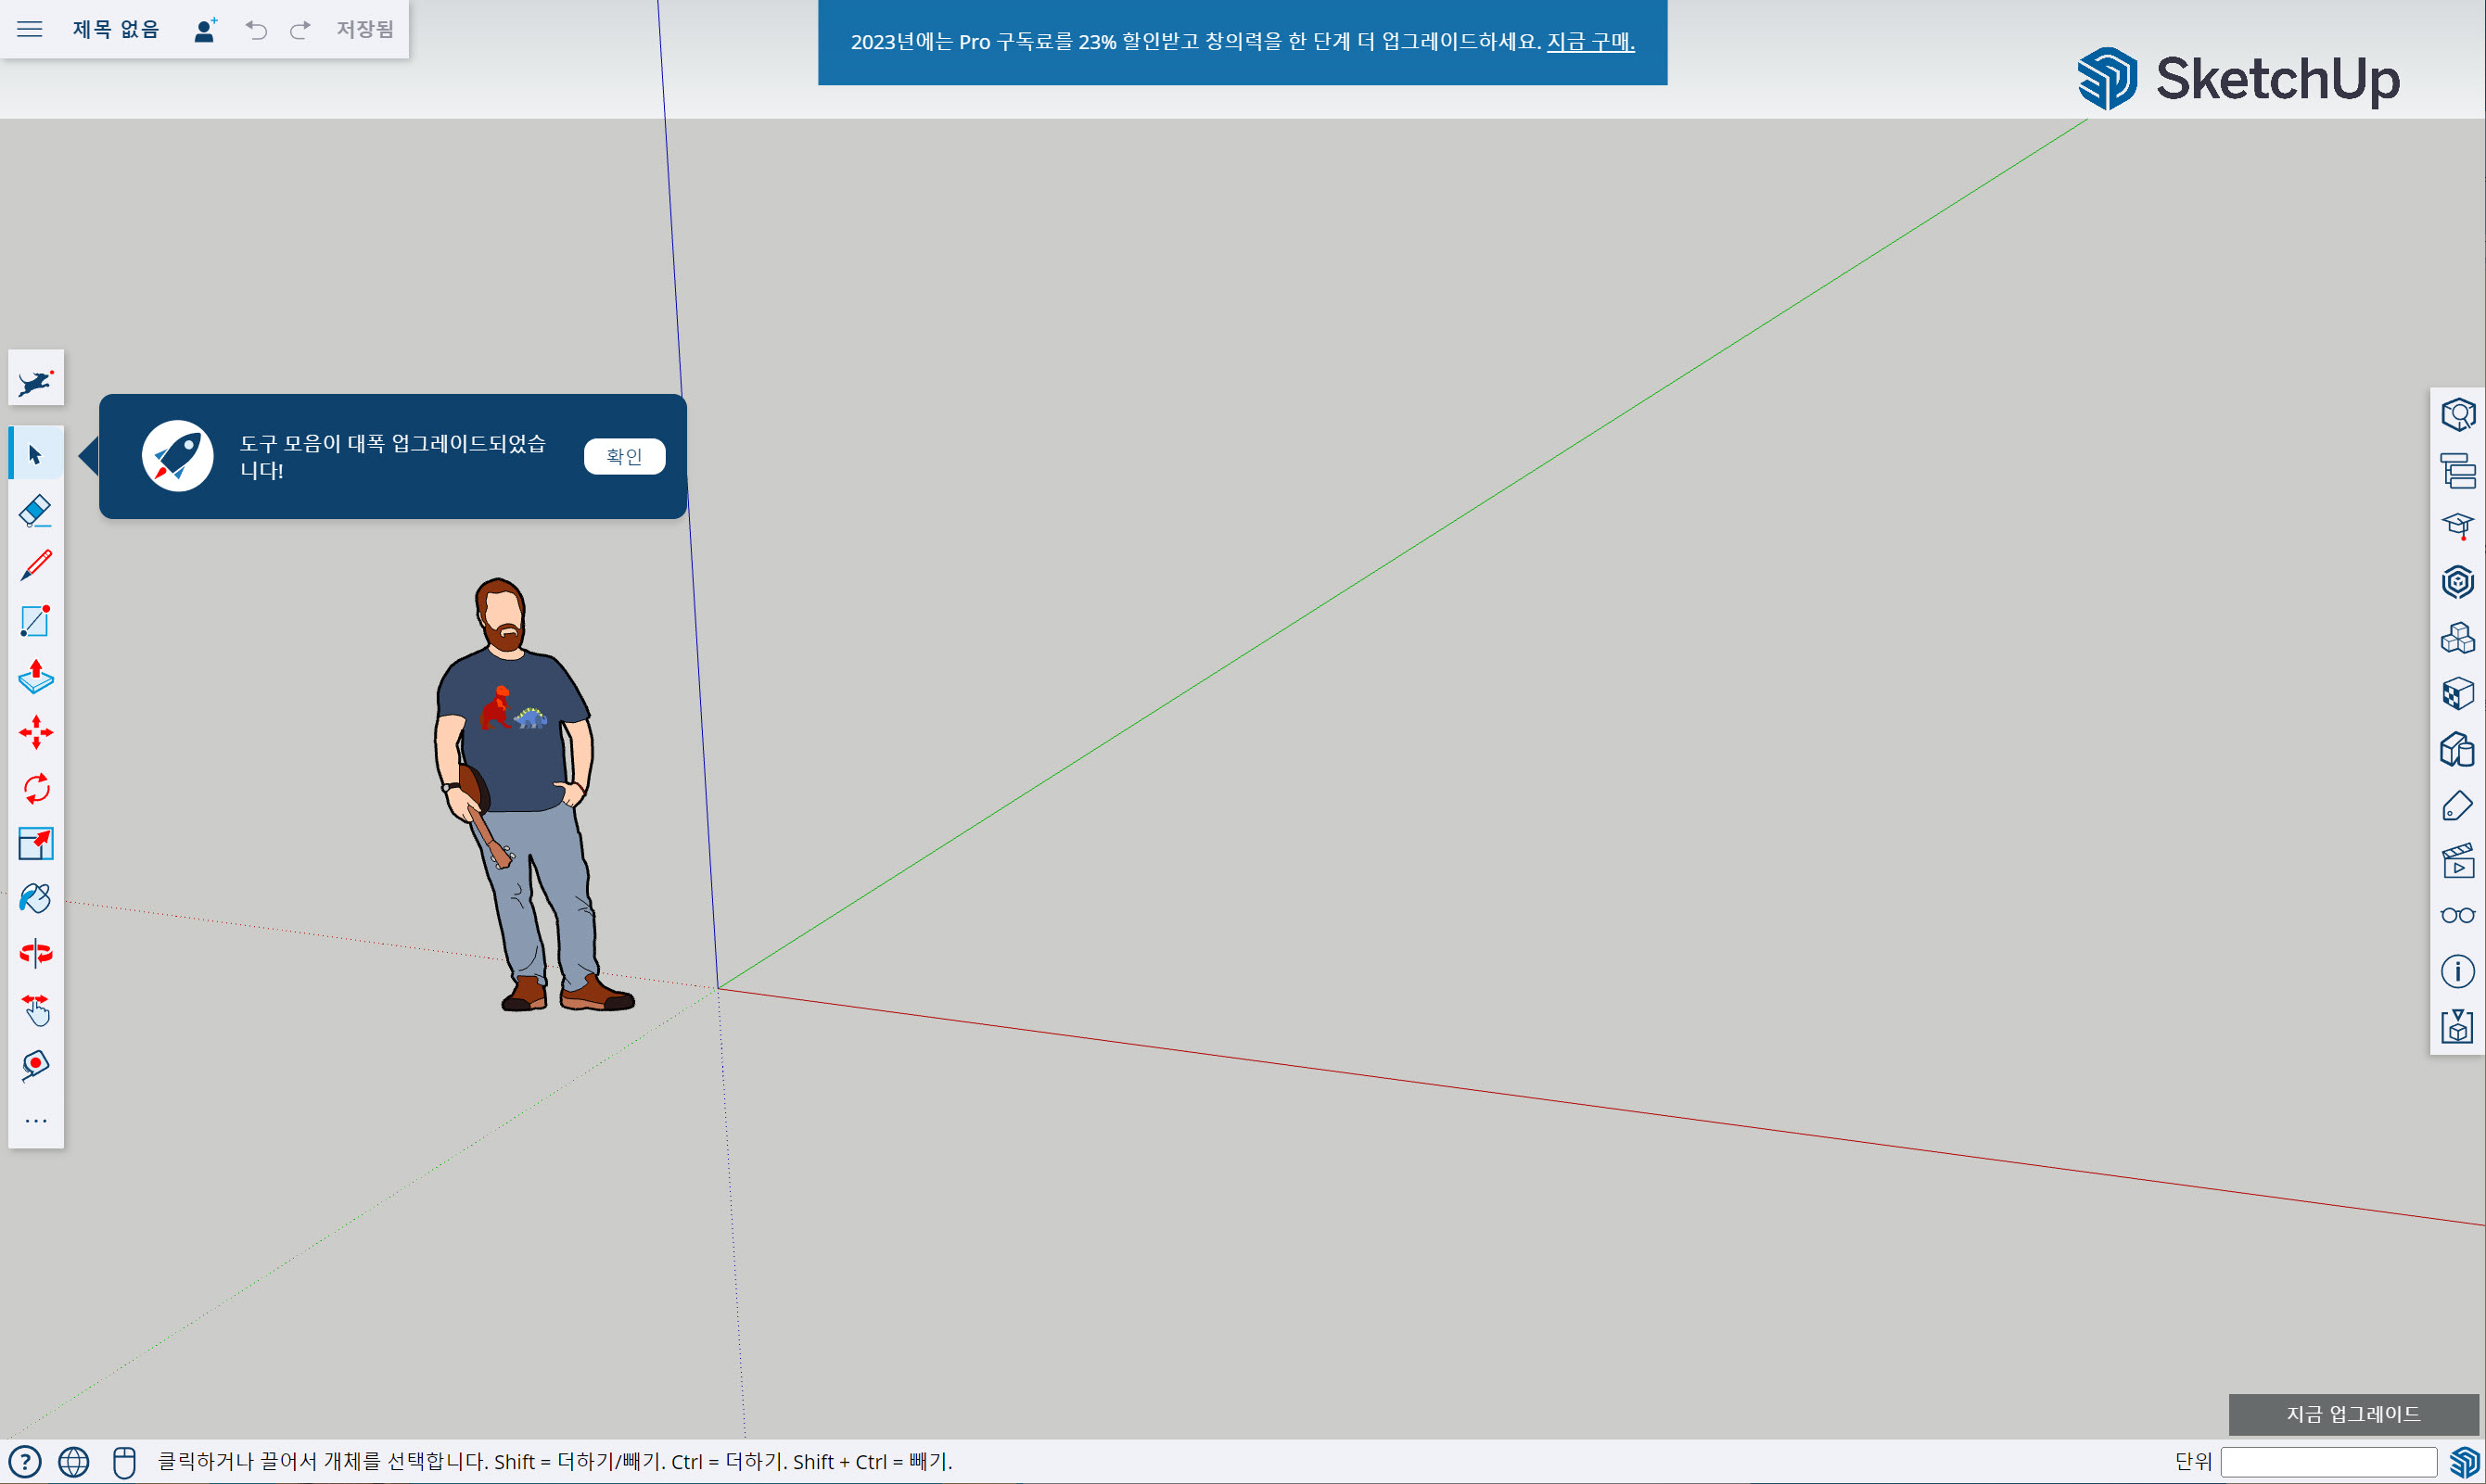This screenshot has height=1484, width=2486.
Task: Select the Line pencil tool
Action: (35, 566)
